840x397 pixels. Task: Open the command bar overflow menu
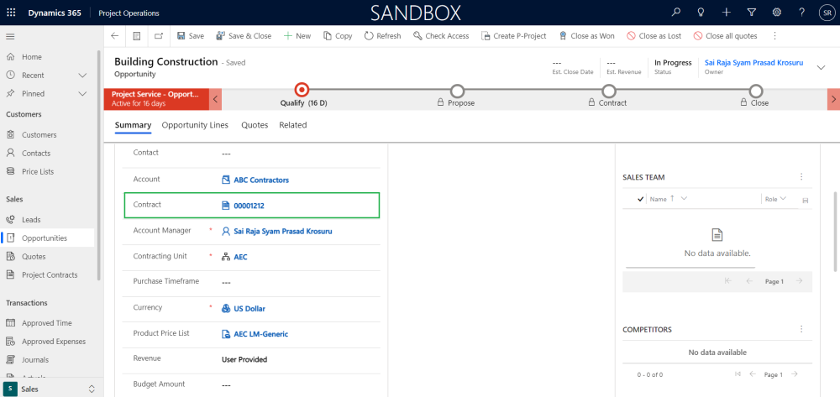(774, 36)
